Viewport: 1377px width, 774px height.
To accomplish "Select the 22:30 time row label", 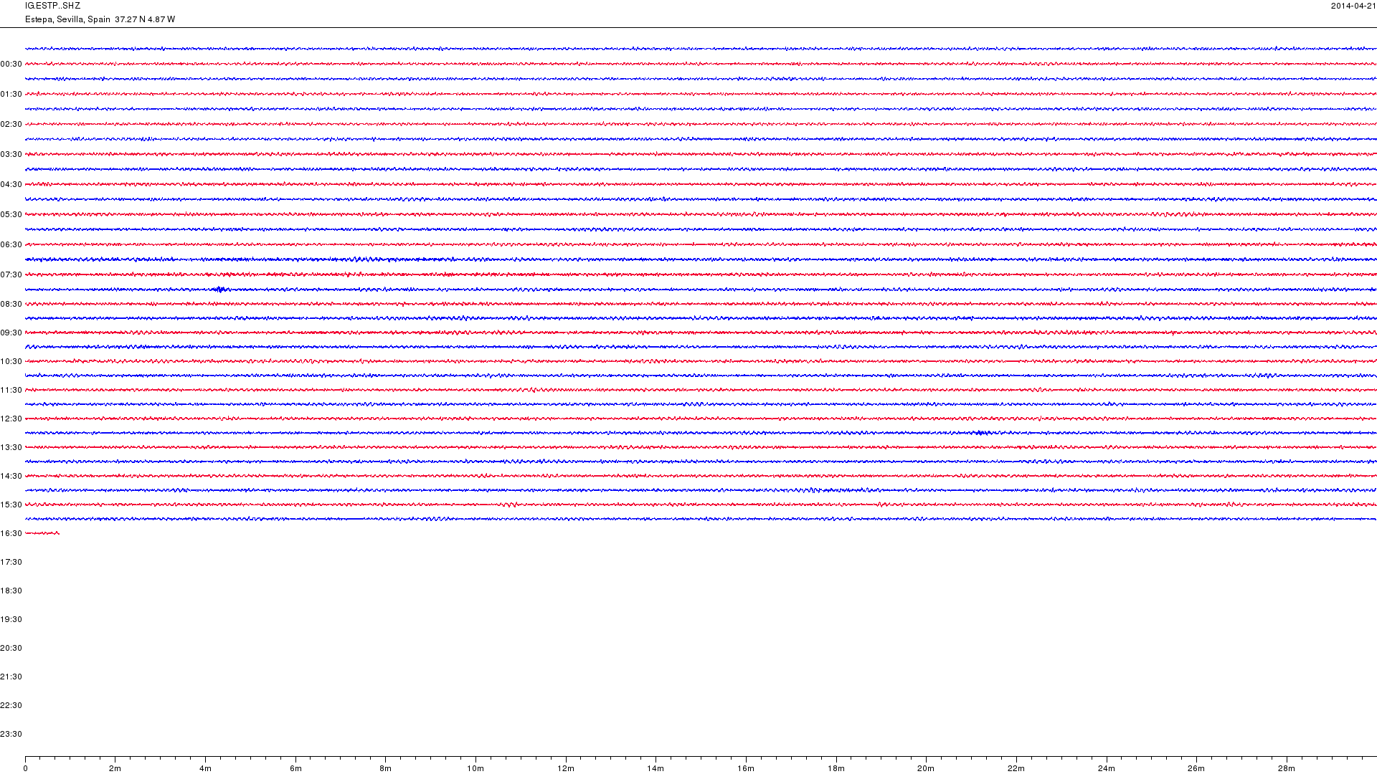I will click(11, 705).
